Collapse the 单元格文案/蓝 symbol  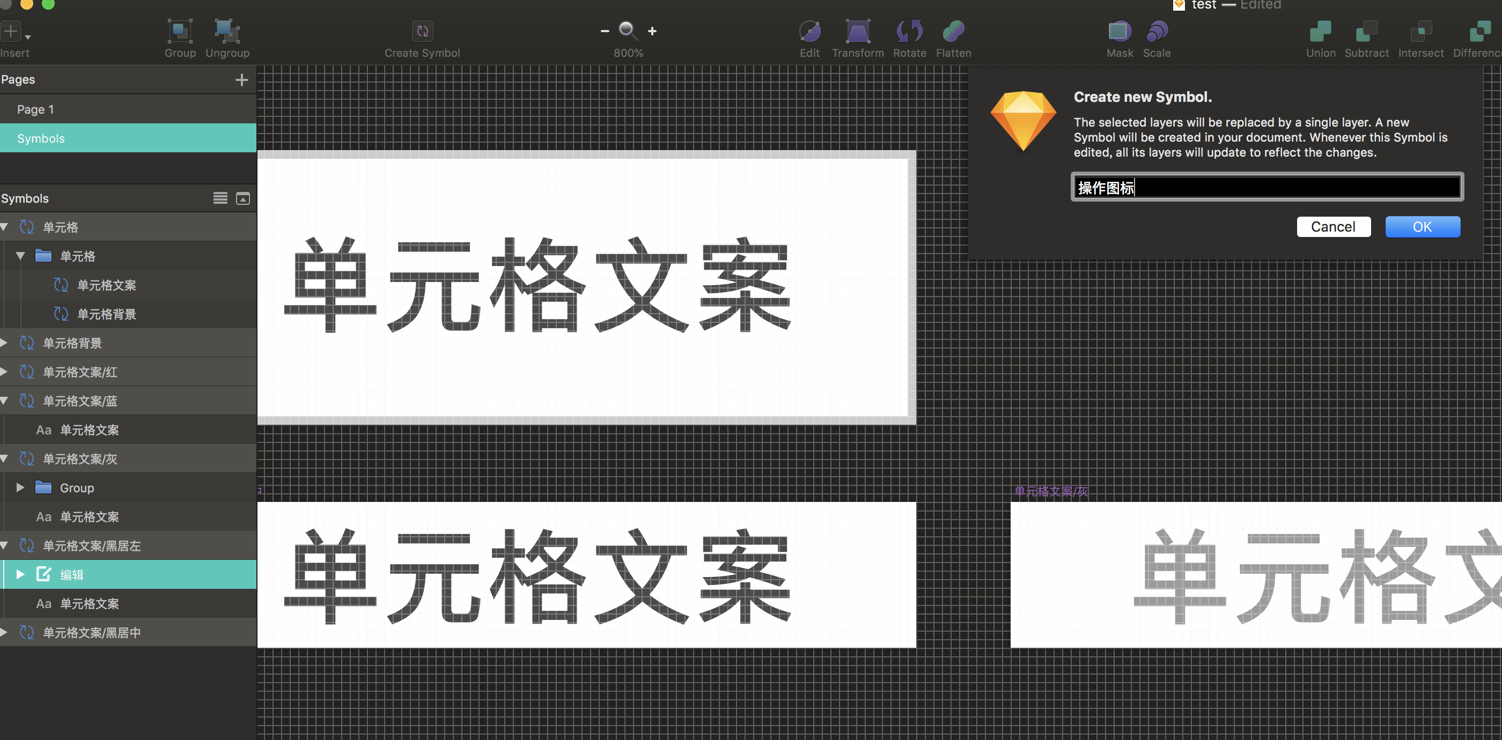(x=5, y=401)
